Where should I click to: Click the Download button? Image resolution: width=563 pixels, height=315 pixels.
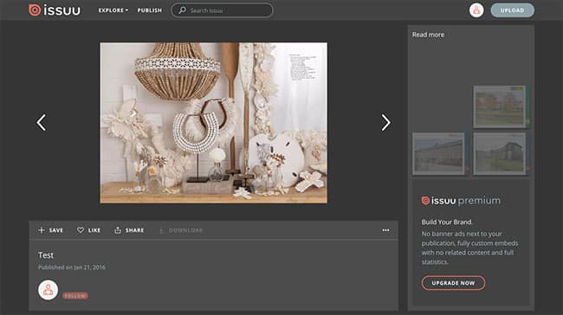pos(181,230)
